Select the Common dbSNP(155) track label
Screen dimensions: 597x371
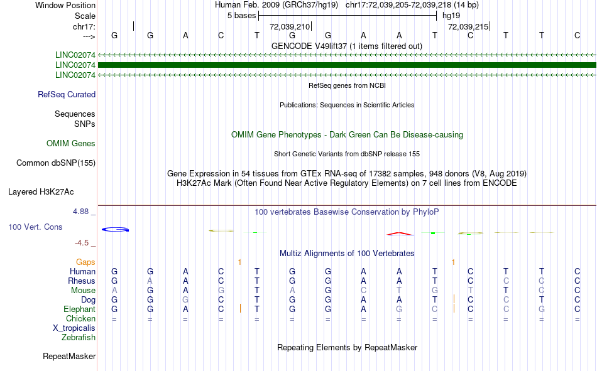coord(55,163)
